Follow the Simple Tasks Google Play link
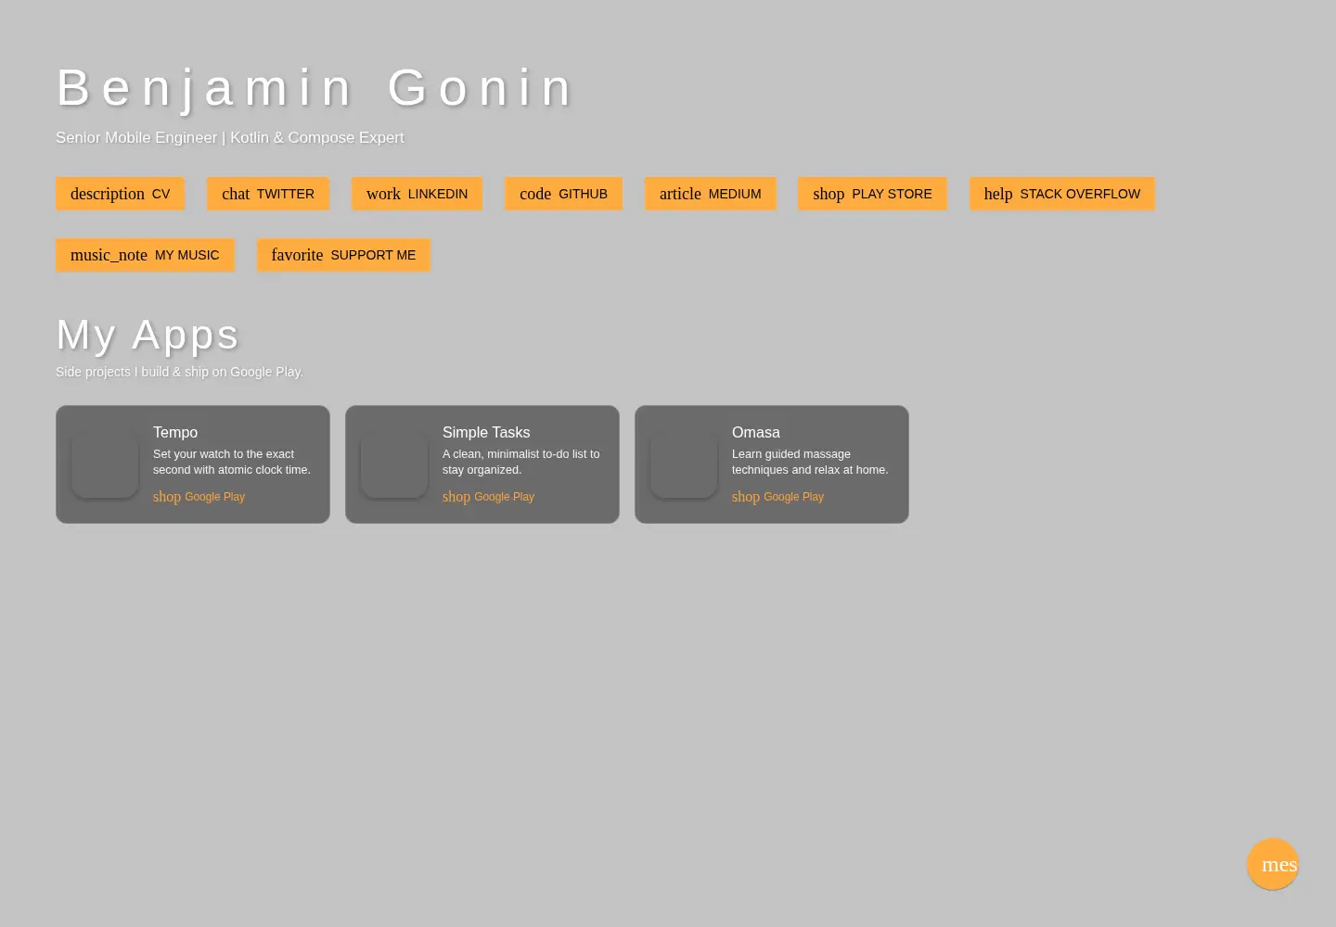This screenshot has height=927, width=1336. pos(488,497)
